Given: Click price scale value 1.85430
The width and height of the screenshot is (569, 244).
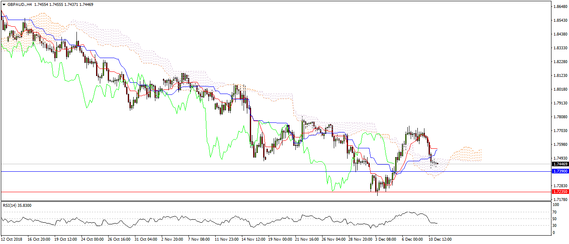Looking at the screenshot, I should (x=559, y=20).
